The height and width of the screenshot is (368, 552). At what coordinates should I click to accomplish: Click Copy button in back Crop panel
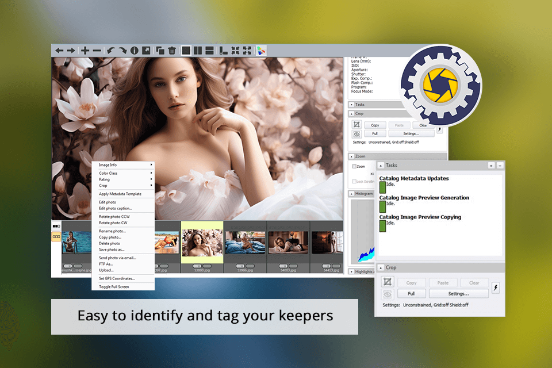[375, 125]
